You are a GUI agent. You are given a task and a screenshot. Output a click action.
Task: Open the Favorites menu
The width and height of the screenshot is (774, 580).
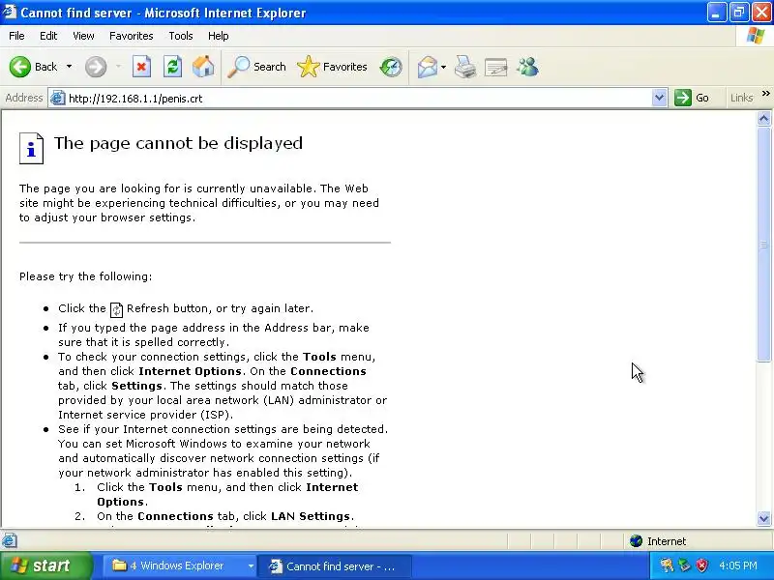click(132, 36)
